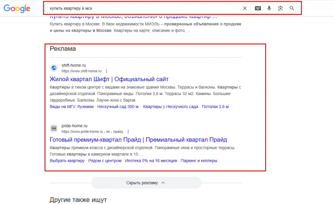The image size is (334, 204).
Task: Click the pride-home.ru site favicon
Action: [x=54, y=128]
